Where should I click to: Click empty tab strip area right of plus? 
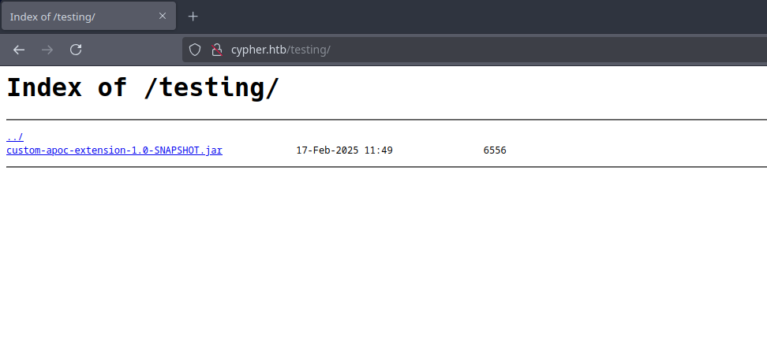pyautogui.click(x=473, y=17)
